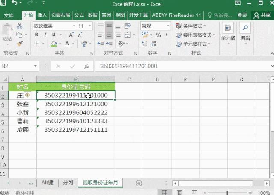
Task: Click the Paste clipboard icon
Action: (x=7, y=29)
